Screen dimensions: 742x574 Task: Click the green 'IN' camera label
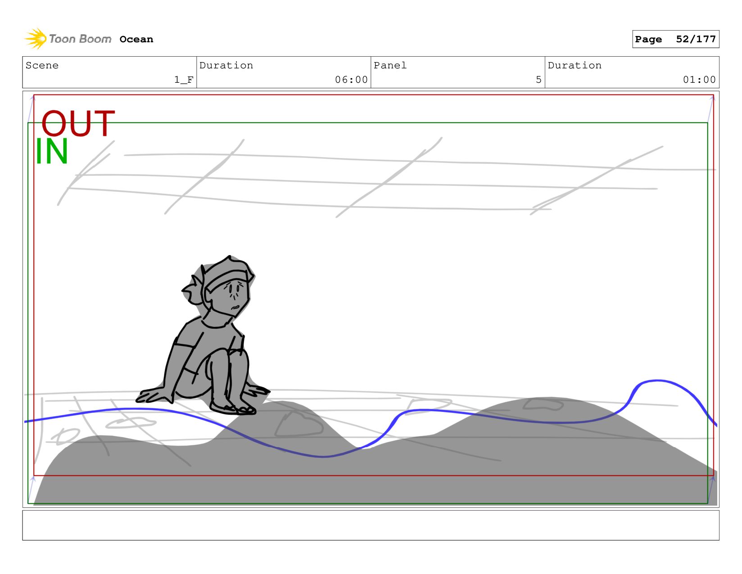pos(52,151)
